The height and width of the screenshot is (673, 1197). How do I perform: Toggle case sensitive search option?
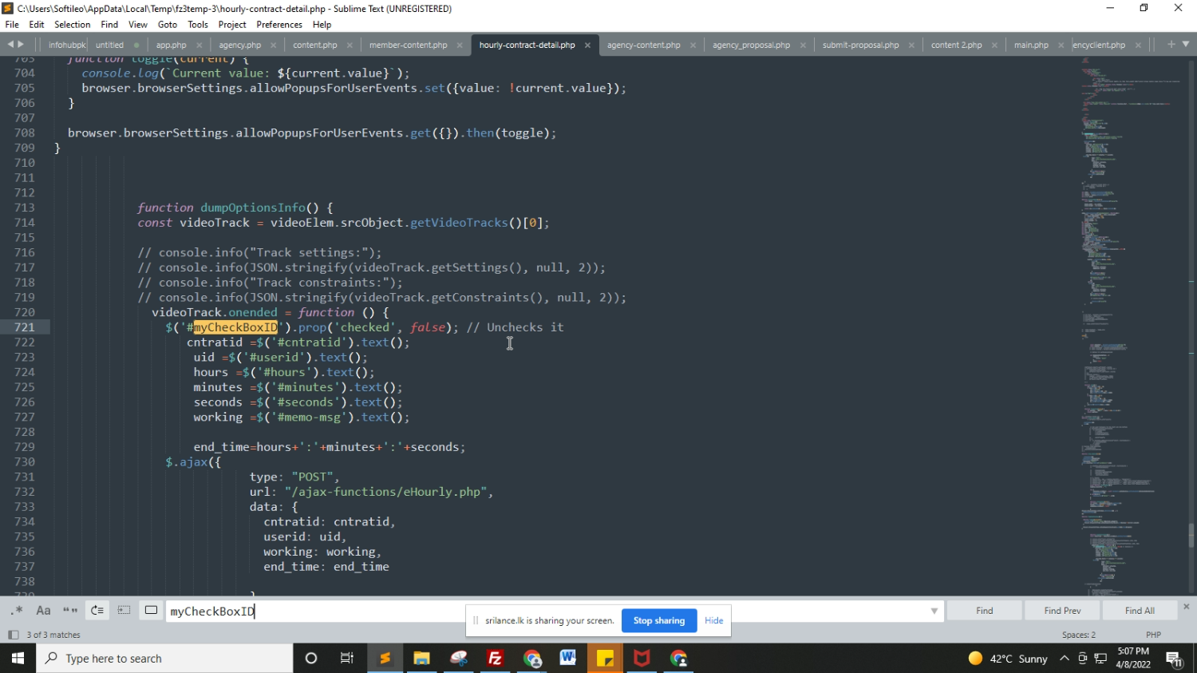pos(43,611)
